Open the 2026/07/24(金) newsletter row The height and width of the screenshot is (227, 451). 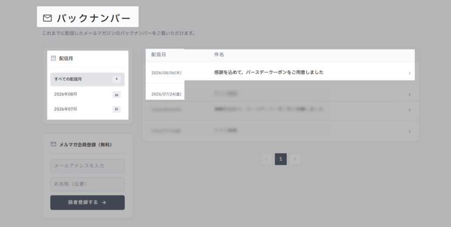[x=281, y=94]
